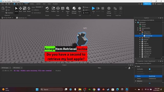Select QuestScript in Explorer
Screen dimensions: 164x92
(x=149, y=36)
